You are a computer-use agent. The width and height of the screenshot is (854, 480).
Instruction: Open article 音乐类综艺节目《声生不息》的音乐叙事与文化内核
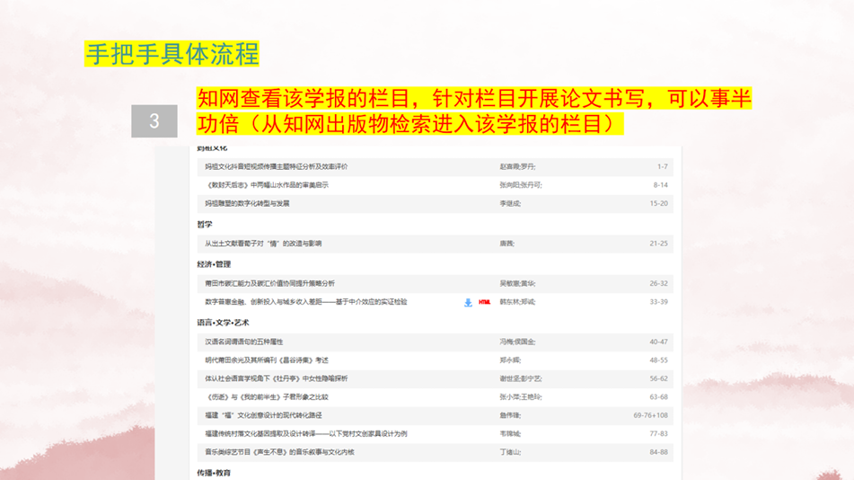[279, 452]
